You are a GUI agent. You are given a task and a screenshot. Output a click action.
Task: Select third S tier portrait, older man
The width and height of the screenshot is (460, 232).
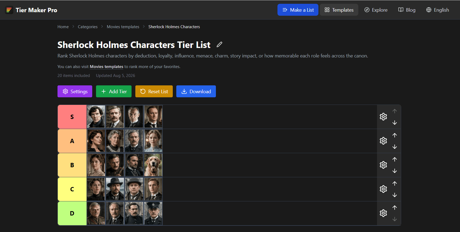[134, 117]
